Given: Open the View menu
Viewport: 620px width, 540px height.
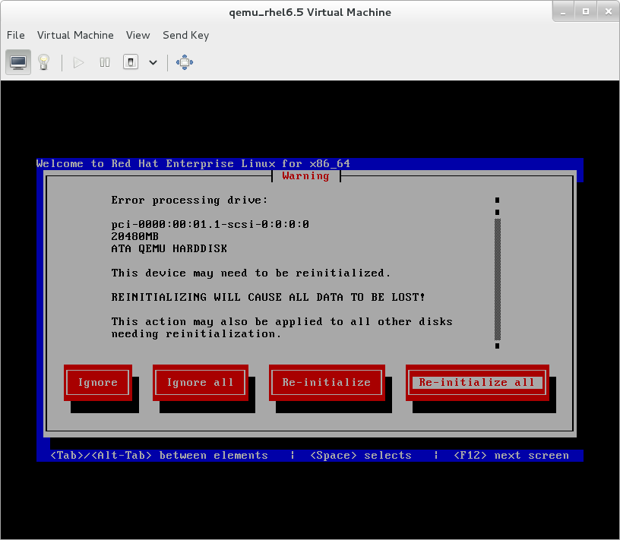Looking at the screenshot, I should [x=138, y=35].
